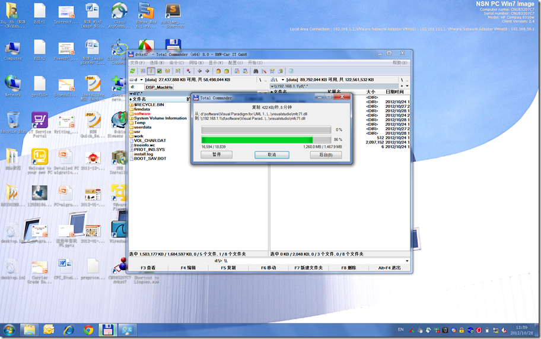The width and height of the screenshot is (541, 339).
Task: Click the second gift-box unpack icon
Action: click(227, 71)
